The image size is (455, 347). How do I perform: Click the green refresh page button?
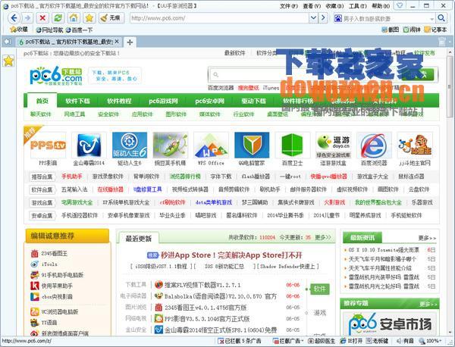coord(57,17)
